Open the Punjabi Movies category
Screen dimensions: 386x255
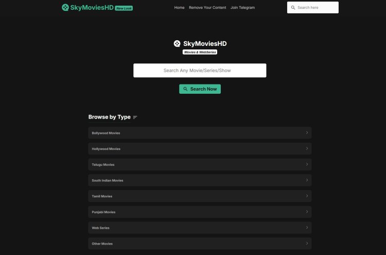click(200, 212)
